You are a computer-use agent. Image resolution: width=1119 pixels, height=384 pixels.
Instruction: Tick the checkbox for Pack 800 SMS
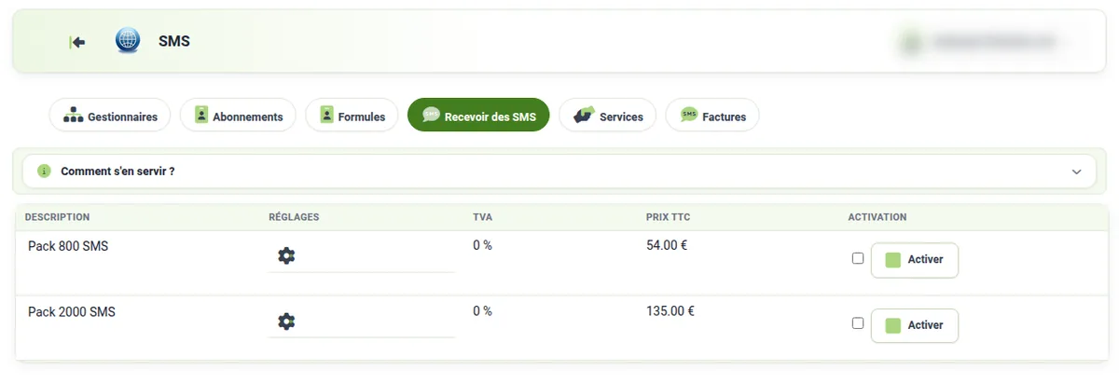pos(858,258)
